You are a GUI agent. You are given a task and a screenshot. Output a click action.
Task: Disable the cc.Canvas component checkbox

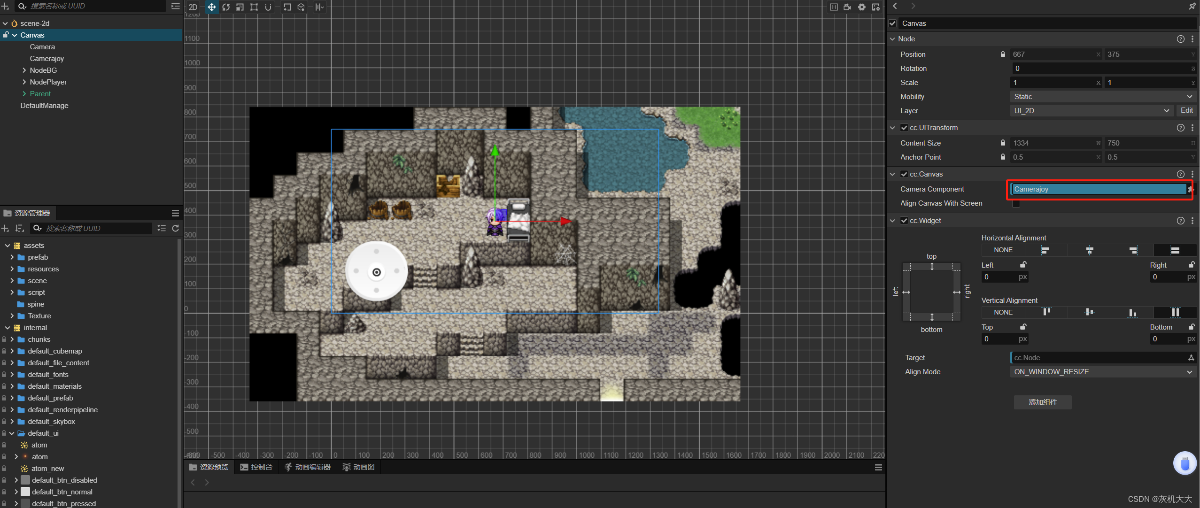pos(904,174)
